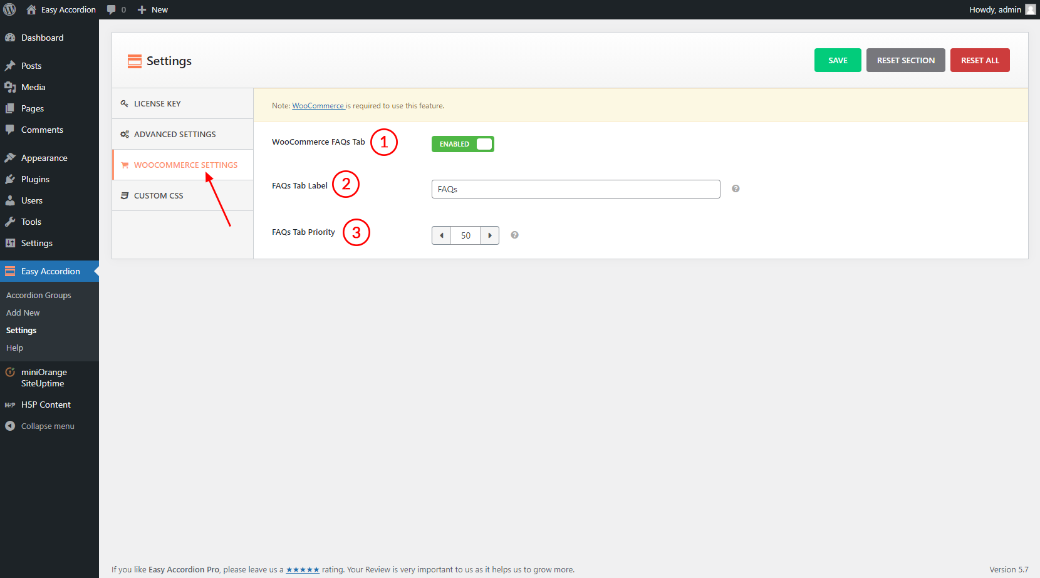The height and width of the screenshot is (578, 1040).
Task: Click help icon beside FAQs Tab Priority
Action: [x=514, y=235]
